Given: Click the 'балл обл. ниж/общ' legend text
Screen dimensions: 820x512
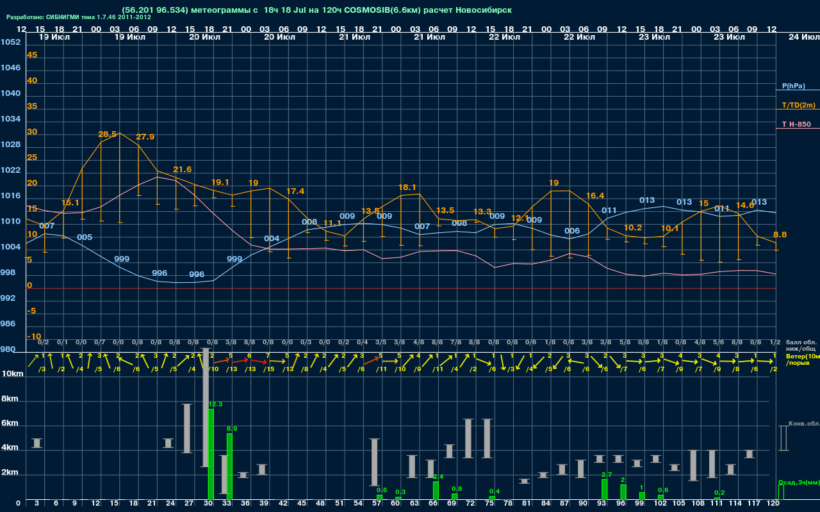Looking at the screenshot, I should coord(799,346).
